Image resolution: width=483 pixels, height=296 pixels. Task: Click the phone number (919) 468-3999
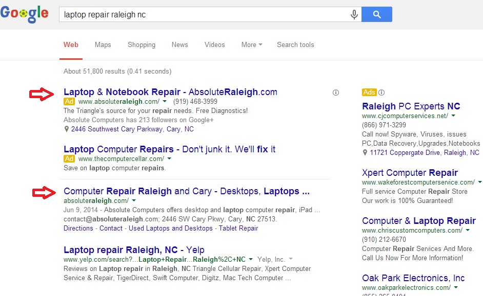(x=195, y=101)
